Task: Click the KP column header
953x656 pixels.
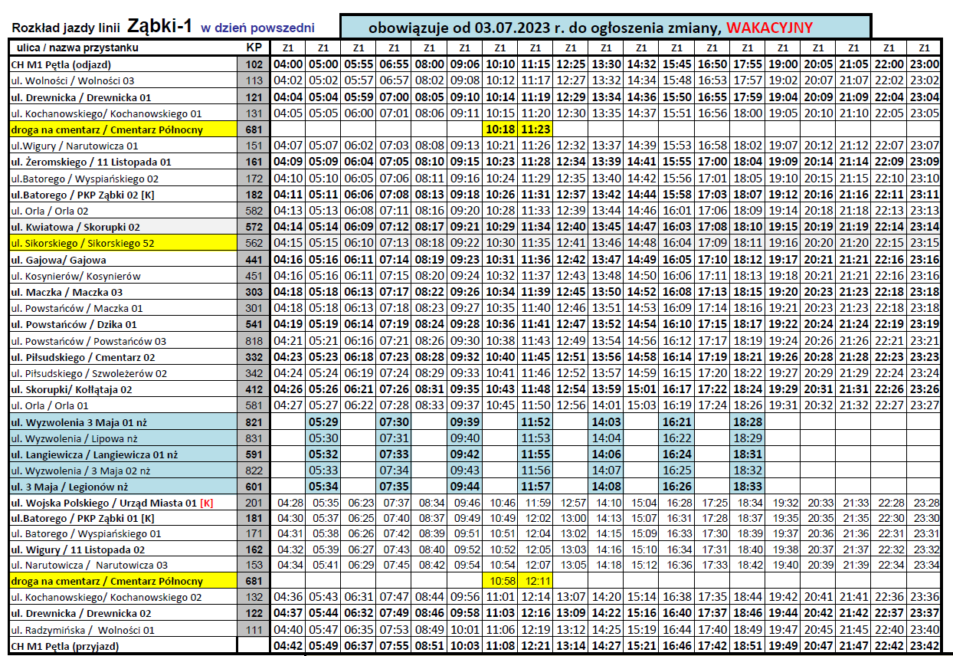Action: click(x=254, y=48)
